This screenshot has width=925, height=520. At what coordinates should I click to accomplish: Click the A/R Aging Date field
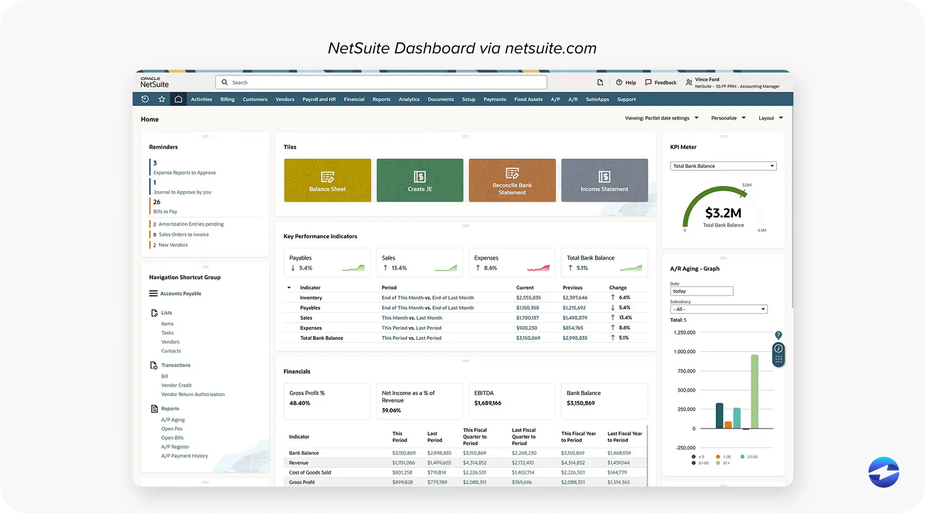point(701,291)
